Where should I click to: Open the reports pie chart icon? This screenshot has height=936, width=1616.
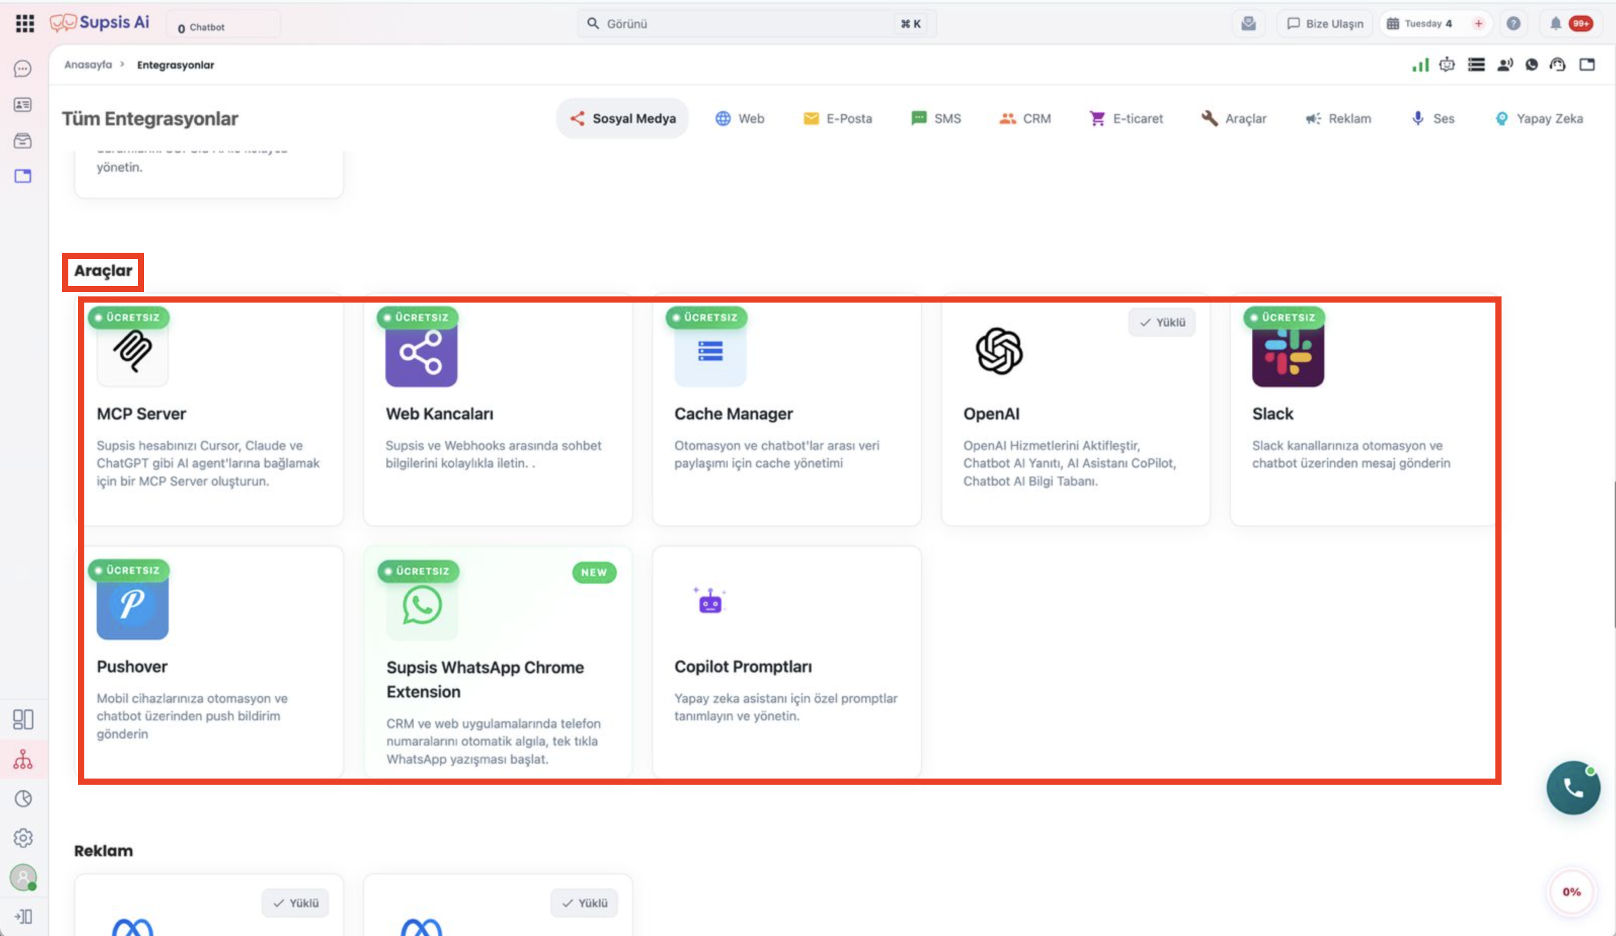tap(23, 798)
